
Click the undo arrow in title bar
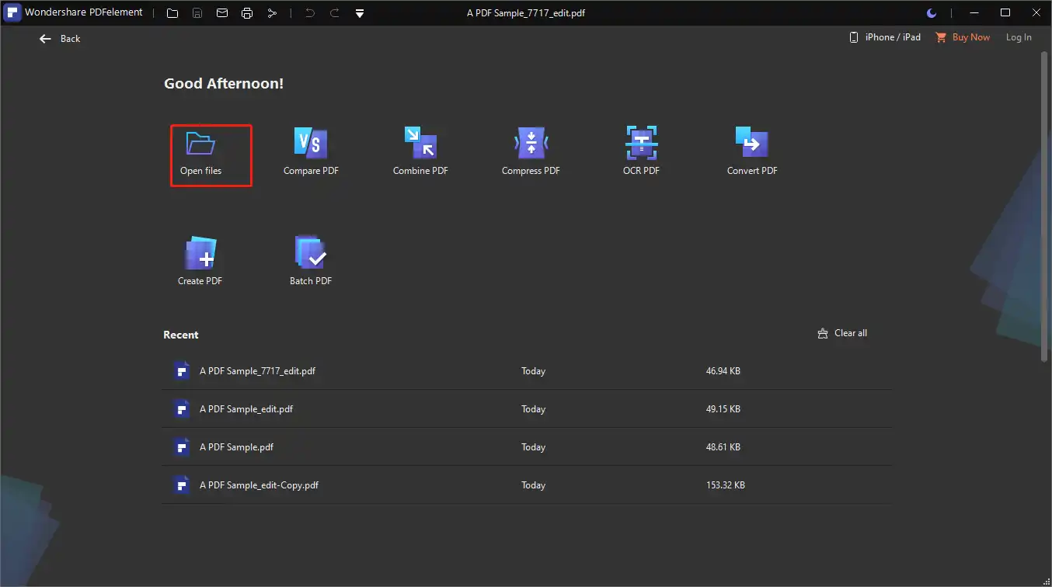pos(309,13)
